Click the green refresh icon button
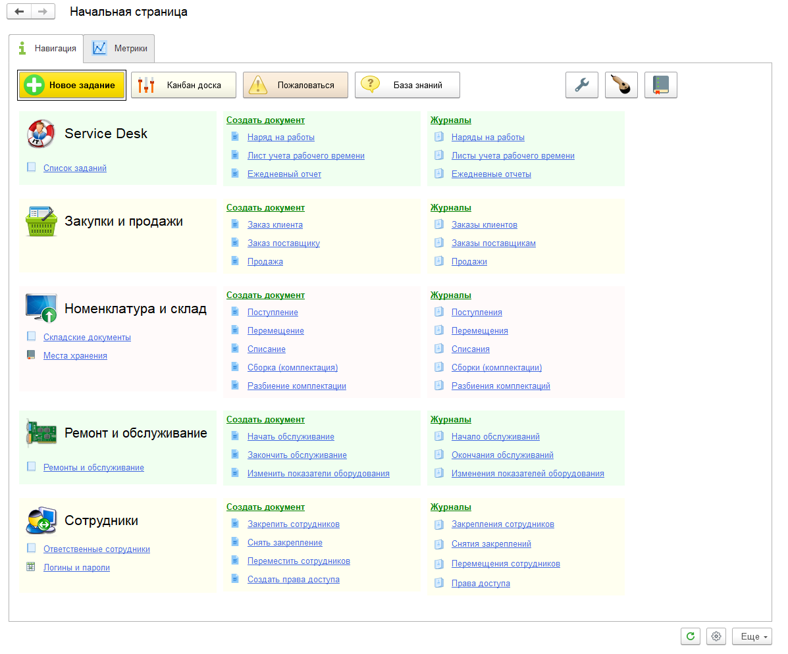The image size is (788, 654). [x=690, y=636]
